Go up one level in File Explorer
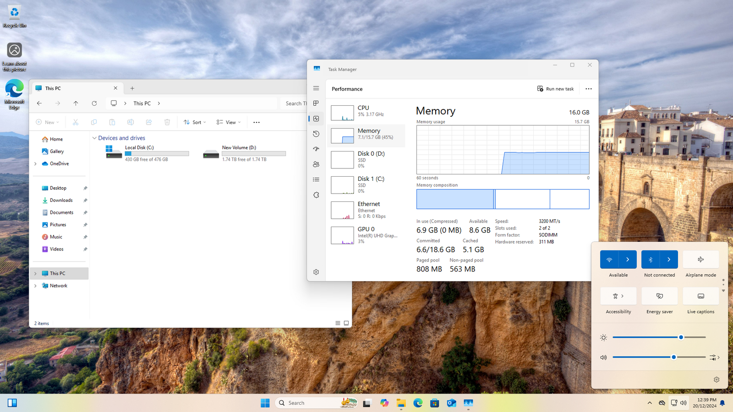This screenshot has height=412, width=733. click(76, 103)
